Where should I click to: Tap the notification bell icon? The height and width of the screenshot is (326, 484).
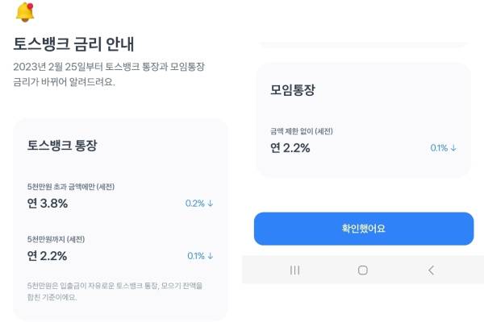tap(25, 12)
